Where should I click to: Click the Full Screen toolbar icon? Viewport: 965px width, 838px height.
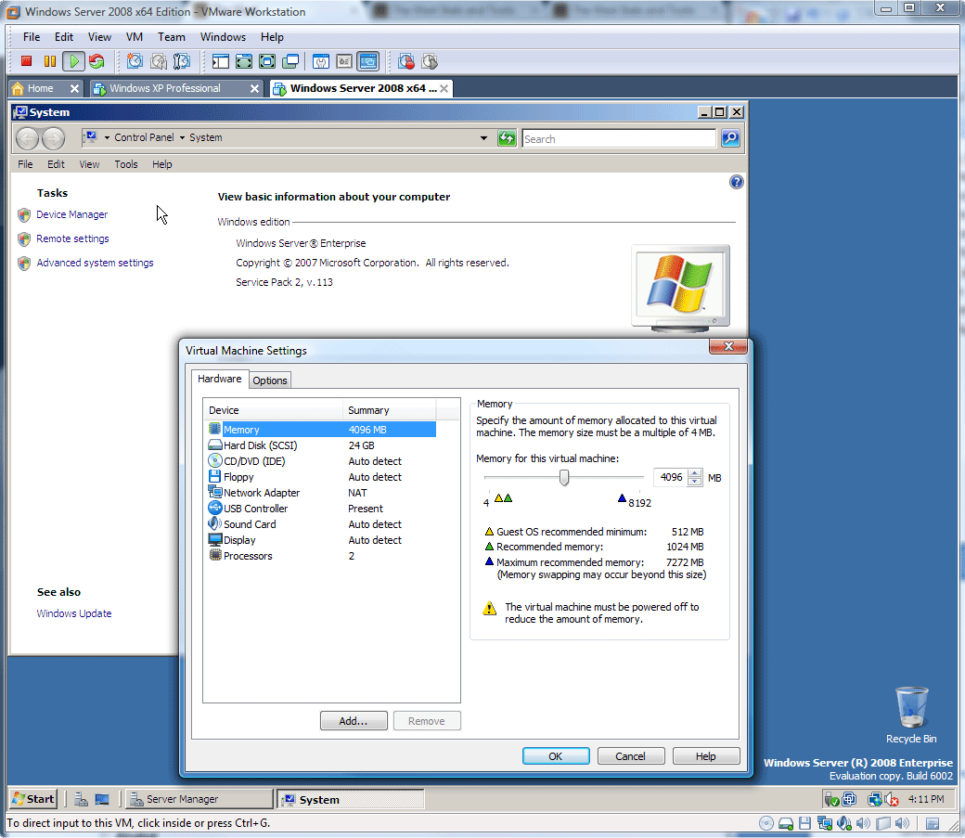click(267, 61)
